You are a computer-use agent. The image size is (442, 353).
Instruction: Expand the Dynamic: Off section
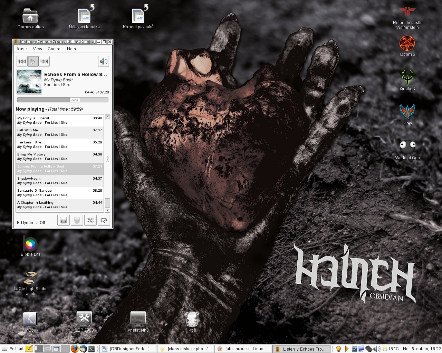[18, 223]
